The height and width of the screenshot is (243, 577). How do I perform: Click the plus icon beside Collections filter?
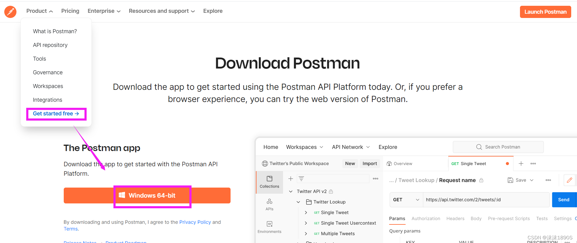[291, 179]
